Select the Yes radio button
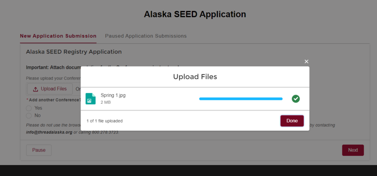 coord(29,108)
